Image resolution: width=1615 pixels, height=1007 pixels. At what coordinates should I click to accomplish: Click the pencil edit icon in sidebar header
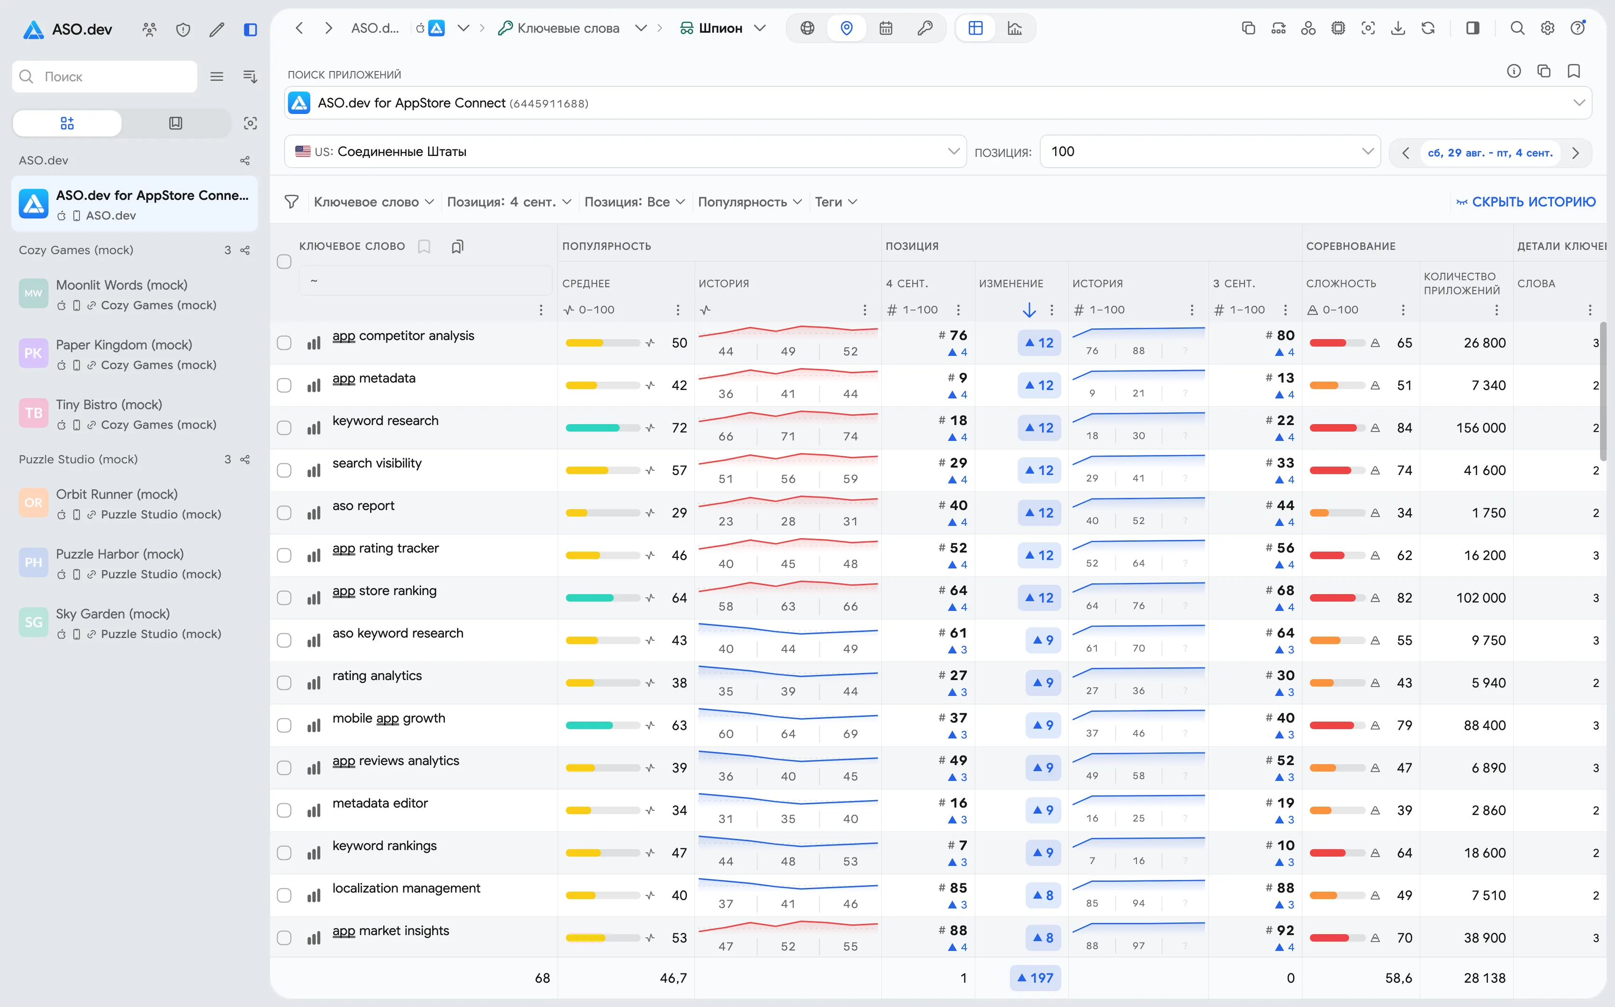click(216, 29)
